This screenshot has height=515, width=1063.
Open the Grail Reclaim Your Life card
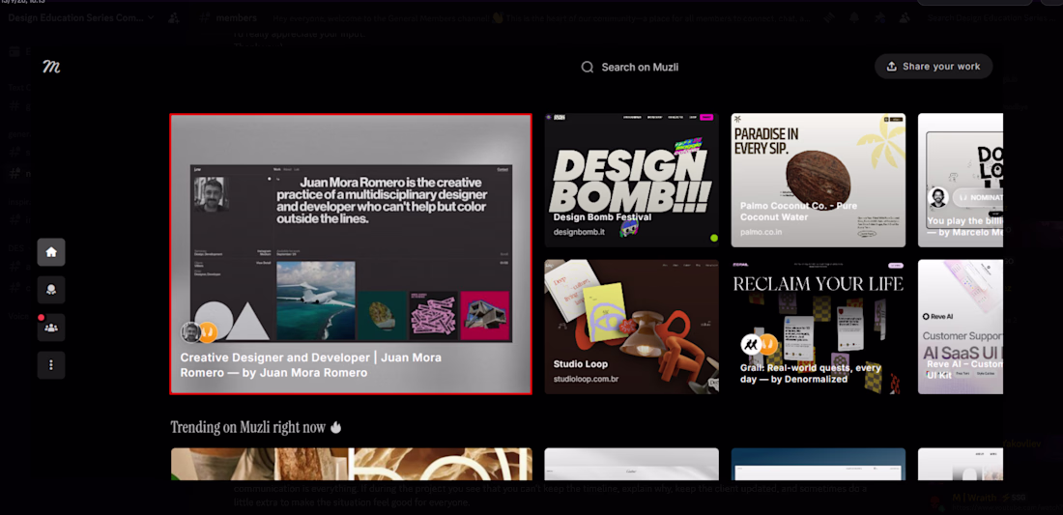[819, 327]
